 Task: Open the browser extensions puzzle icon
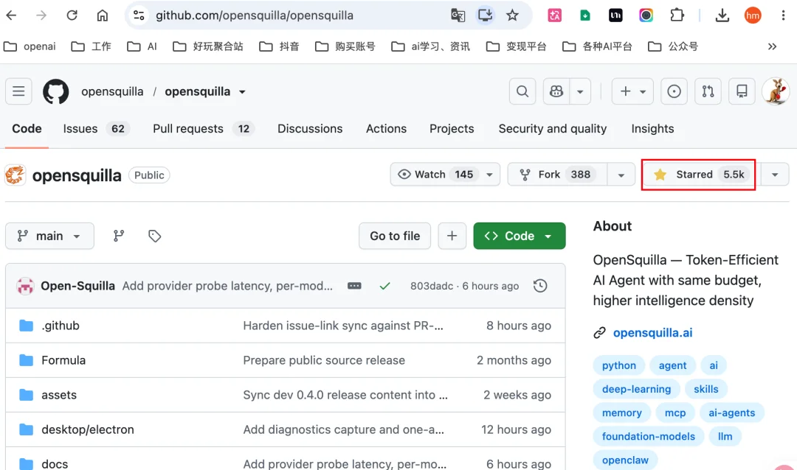coord(677,15)
